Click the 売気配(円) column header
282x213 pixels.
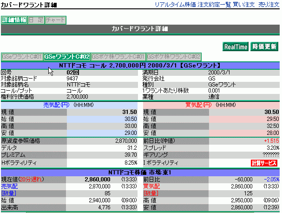pyautogui.click(x=56, y=105)
